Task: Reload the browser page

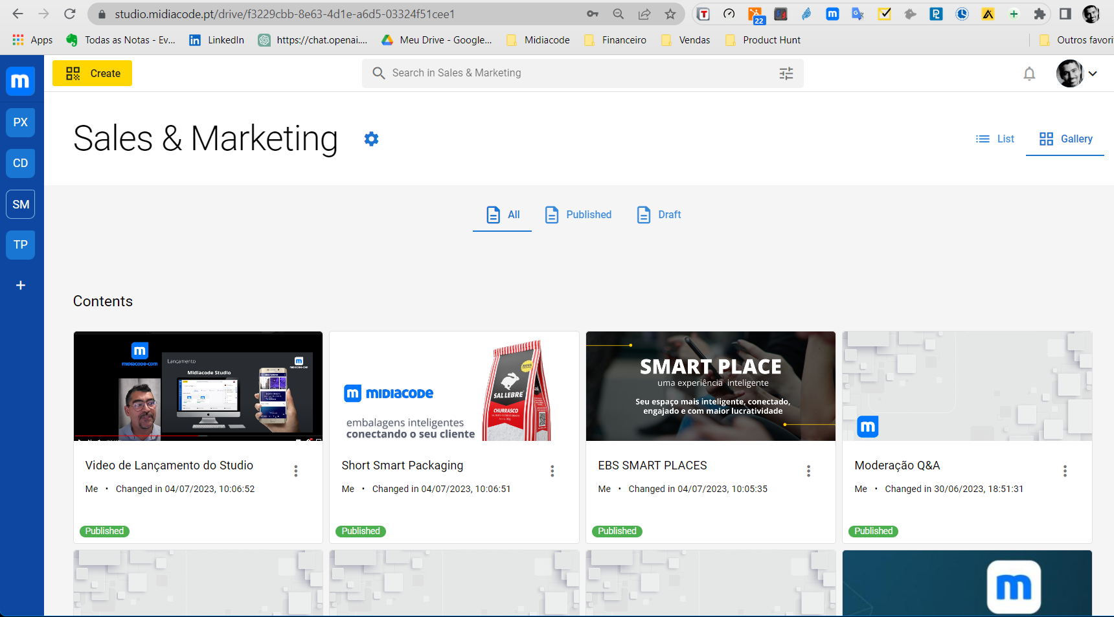Action: tap(70, 14)
